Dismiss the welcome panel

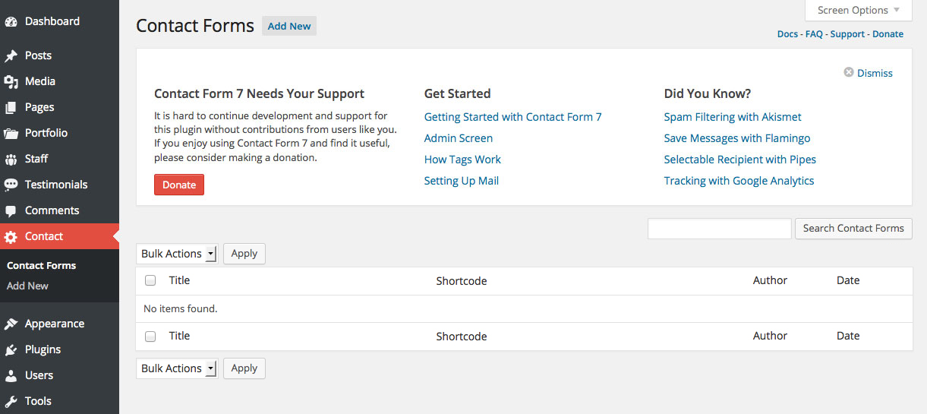click(868, 73)
